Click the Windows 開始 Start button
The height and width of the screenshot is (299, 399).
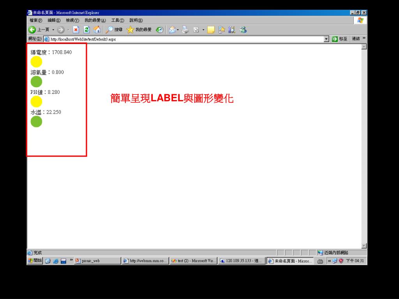(35, 261)
